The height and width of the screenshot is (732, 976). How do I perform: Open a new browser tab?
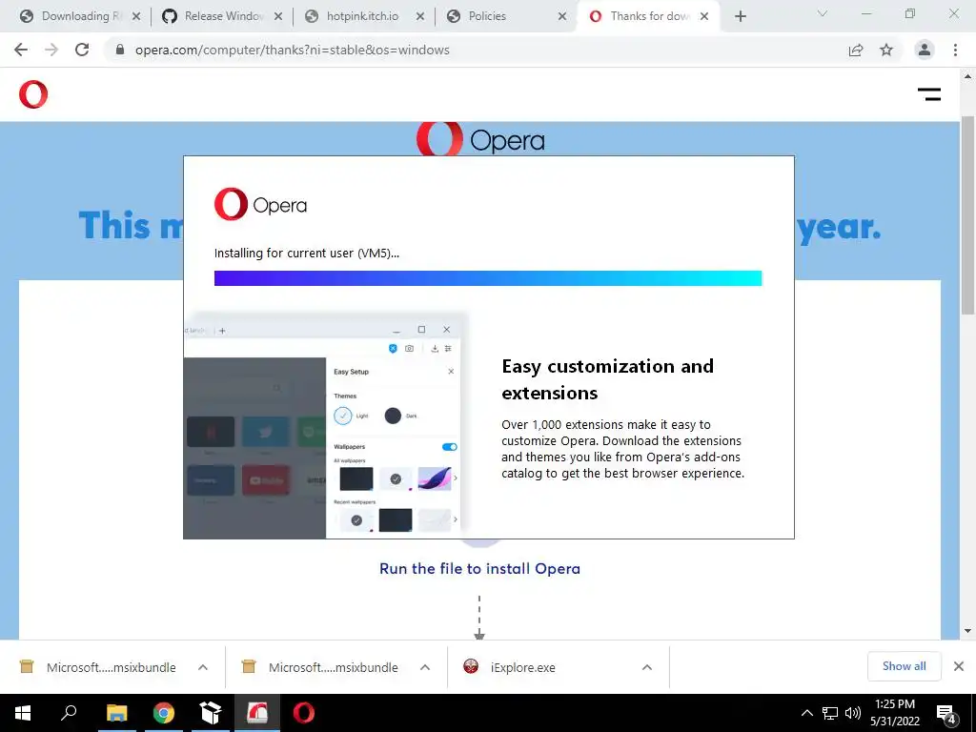click(x=740, y=16)
